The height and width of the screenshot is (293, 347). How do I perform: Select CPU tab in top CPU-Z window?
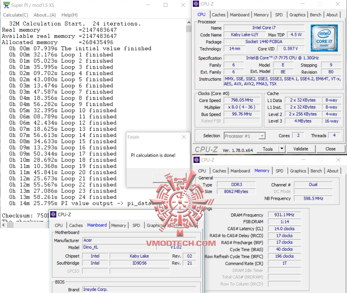coord(202,14)
